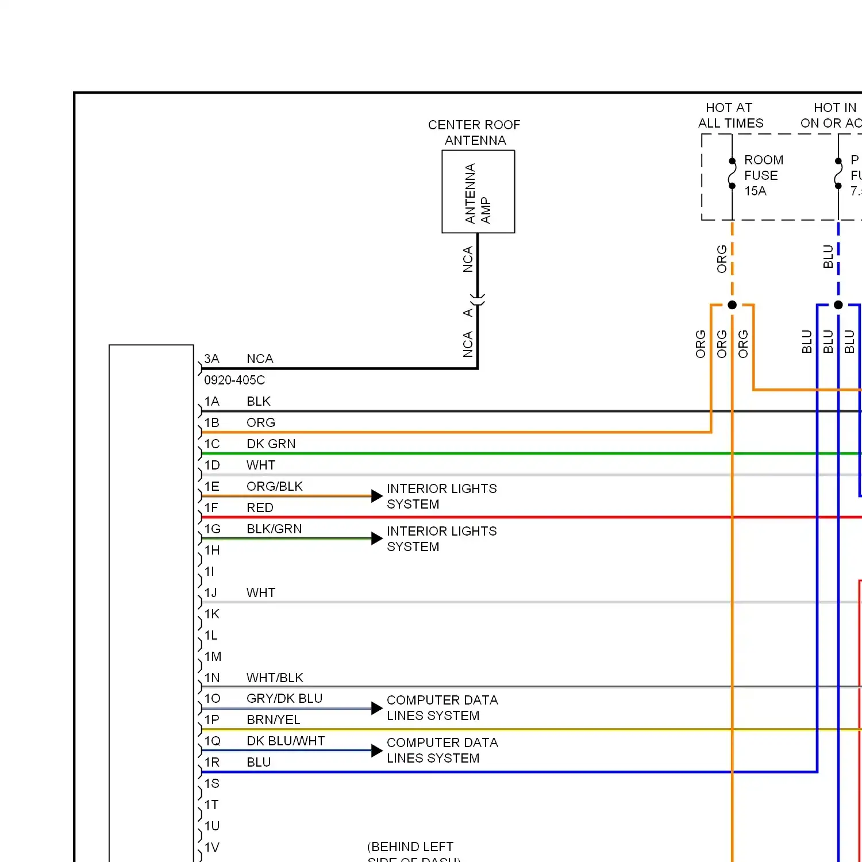Click the WHT/BLK wire label
862x862 pixels.
tap(275, 678)
